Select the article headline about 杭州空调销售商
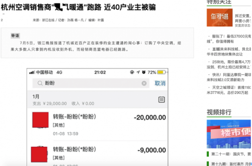 click(78, 7)
